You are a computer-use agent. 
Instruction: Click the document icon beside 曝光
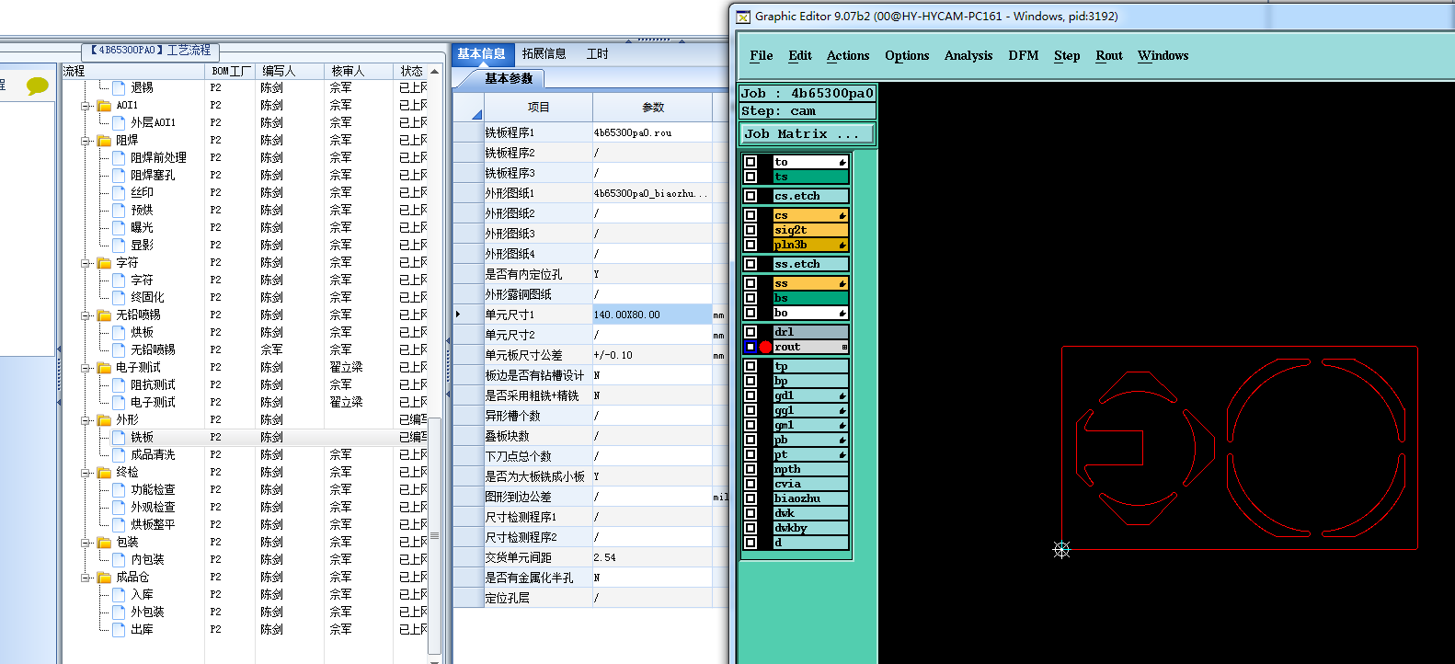119,228
